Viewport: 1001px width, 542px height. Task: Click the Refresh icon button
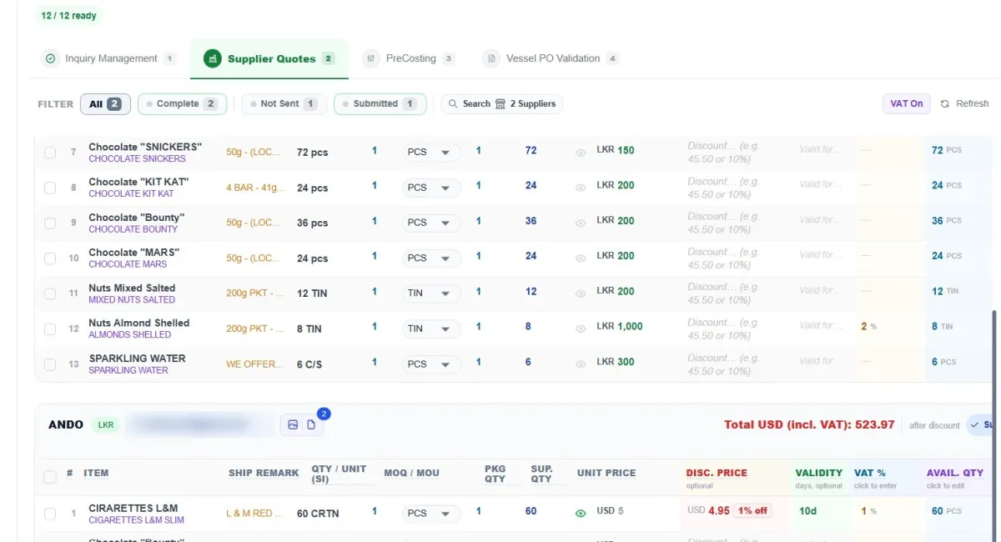pos(945,103)
